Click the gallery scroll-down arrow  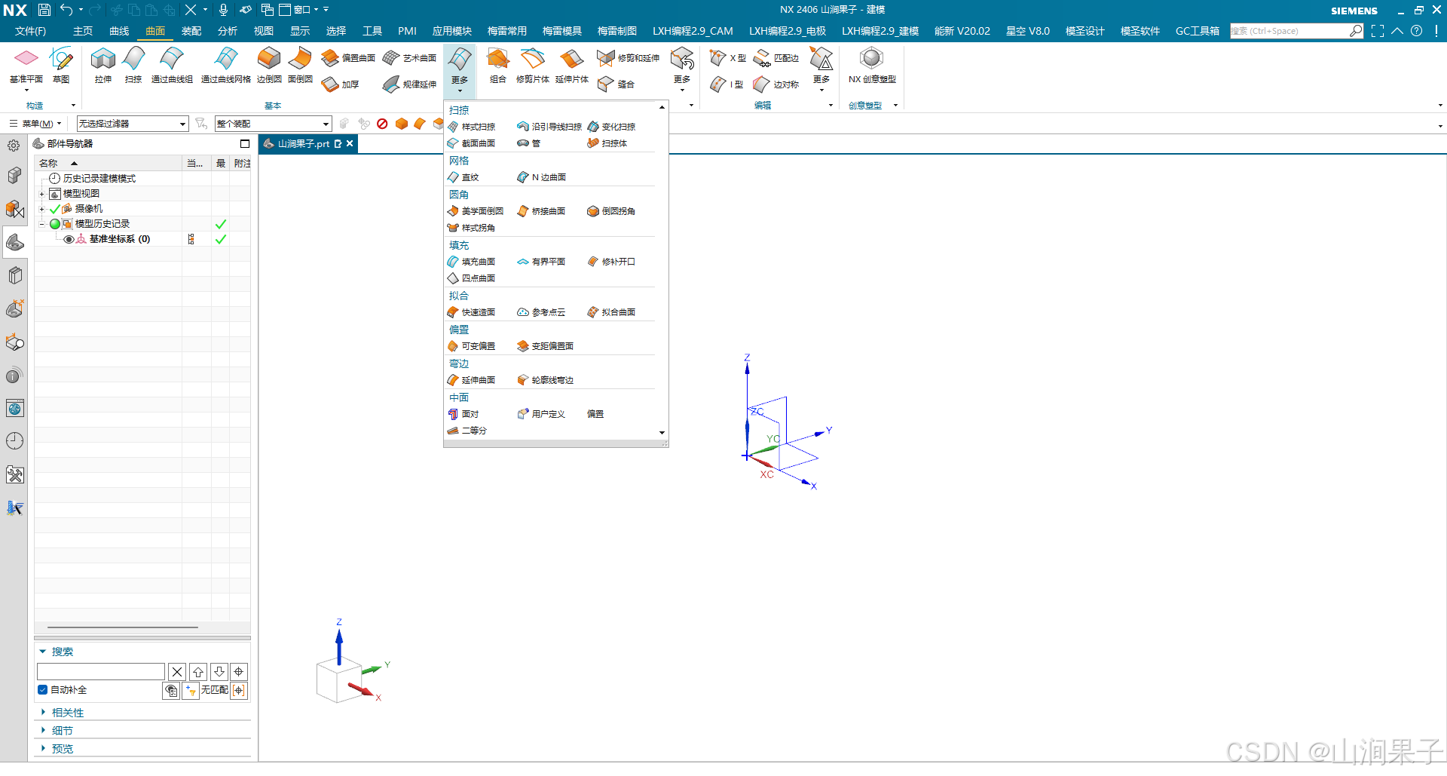(x=662, y=433)
